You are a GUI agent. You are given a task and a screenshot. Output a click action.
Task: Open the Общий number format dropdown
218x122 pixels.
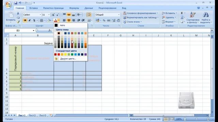click(x=119, y=15)
